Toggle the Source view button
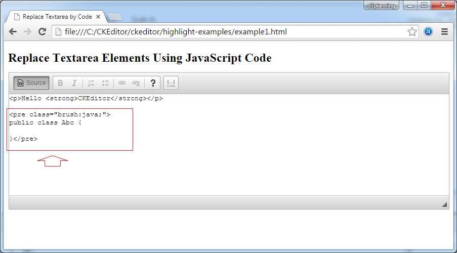Viewport: 457px width, 253px height. pos(31,83)
